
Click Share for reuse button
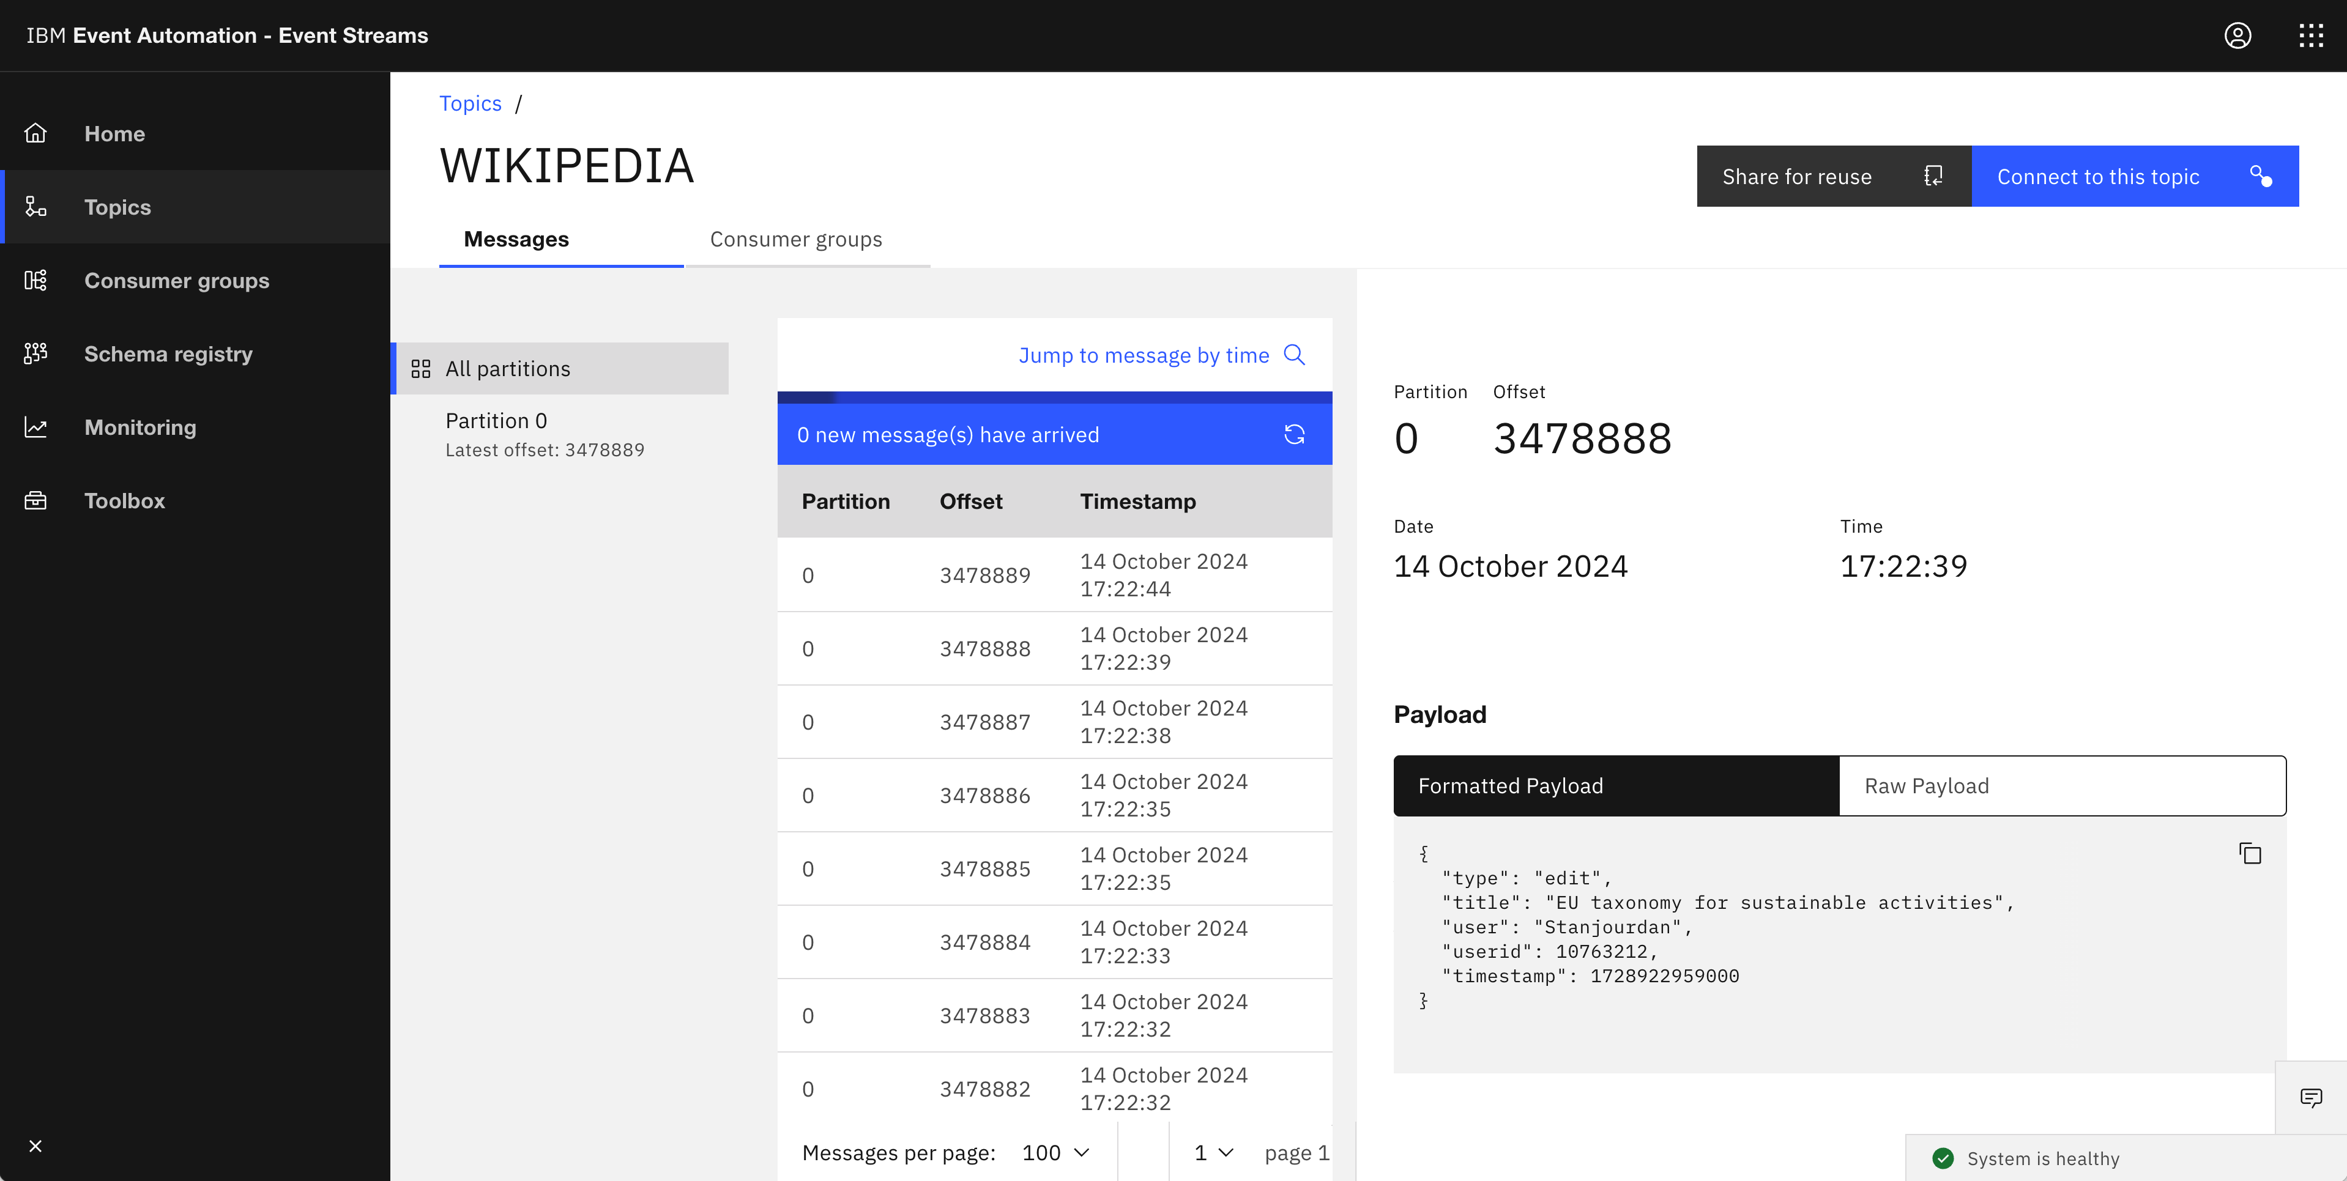point(1833,177)
